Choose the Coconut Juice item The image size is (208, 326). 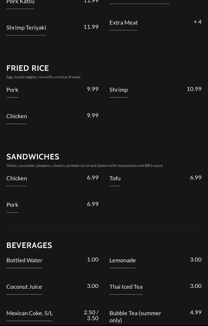pos(24,287)
